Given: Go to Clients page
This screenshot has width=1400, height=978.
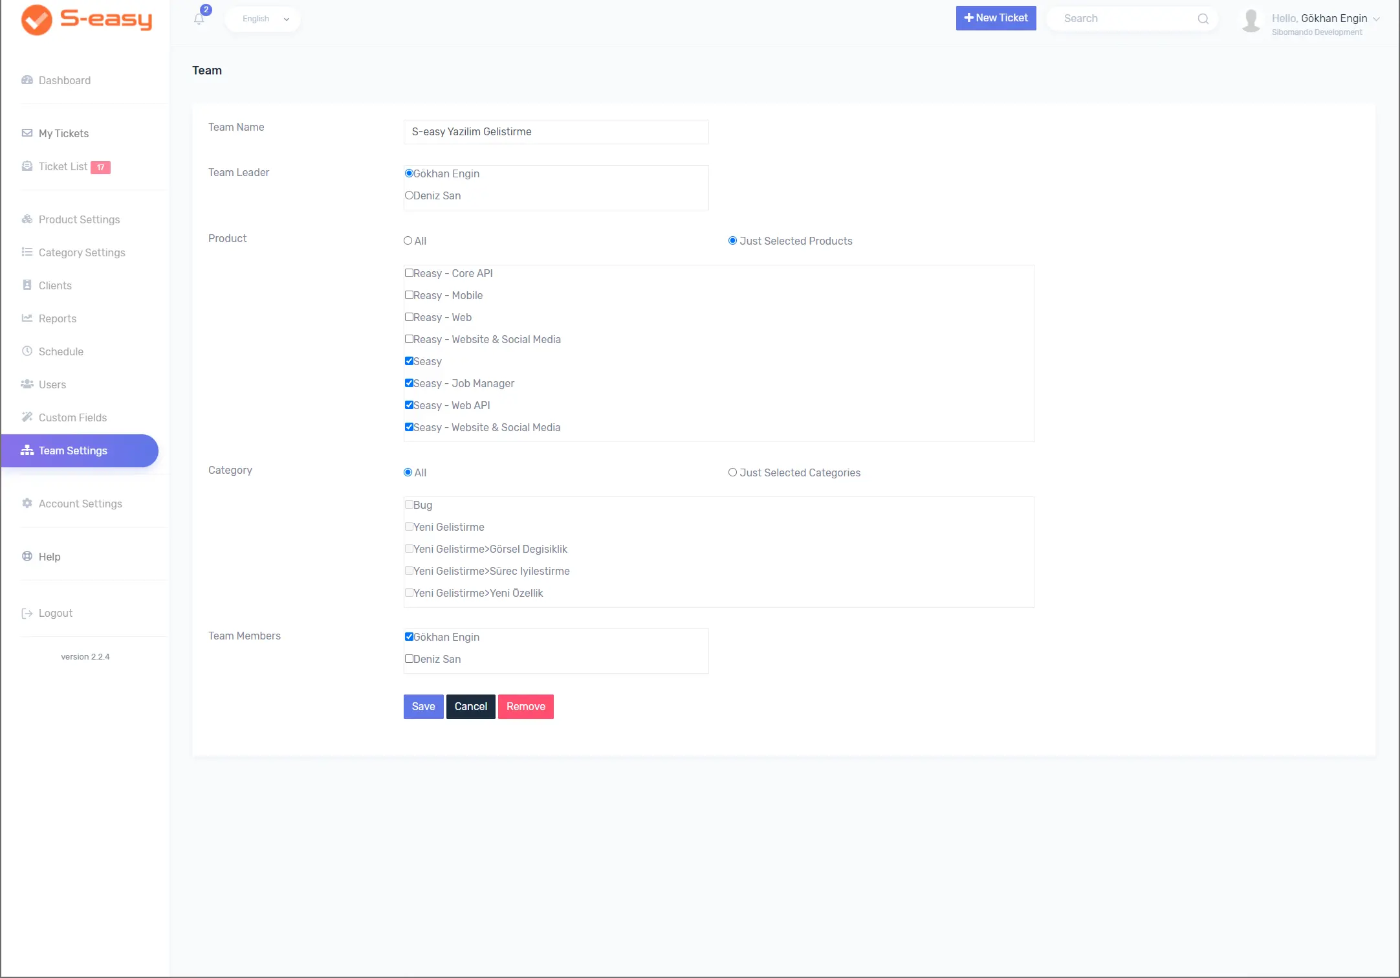Looking at the screenshot, I should (x=55, y=285).
